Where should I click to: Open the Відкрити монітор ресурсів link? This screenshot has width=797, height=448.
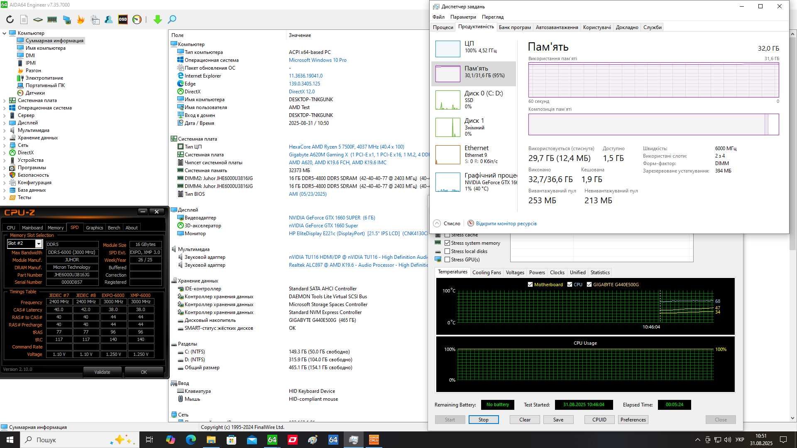[x=506, y=224]
